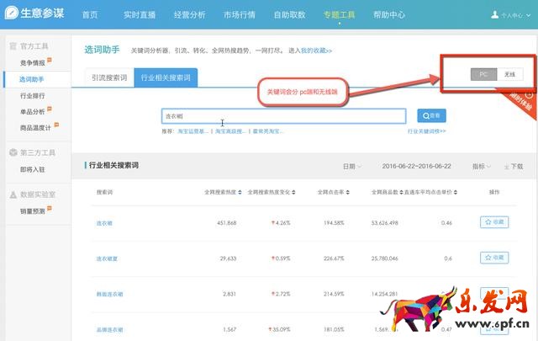Viewport: 538px width, 341px height.
Task: Switch to PC data toggle
Action: 483,74
